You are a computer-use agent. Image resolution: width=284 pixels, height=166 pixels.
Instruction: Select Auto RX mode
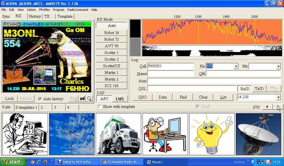[x=111, y=25]
